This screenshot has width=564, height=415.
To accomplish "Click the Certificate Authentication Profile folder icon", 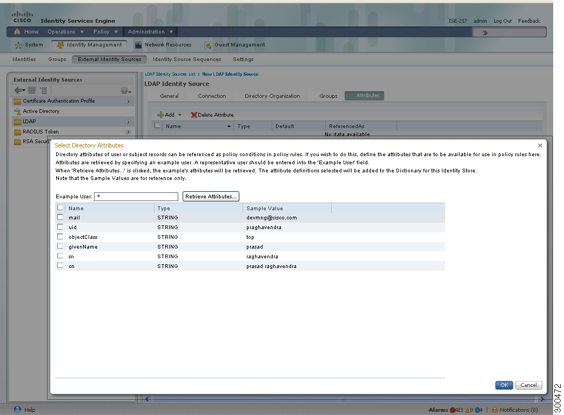I will [x=17, y=101].
